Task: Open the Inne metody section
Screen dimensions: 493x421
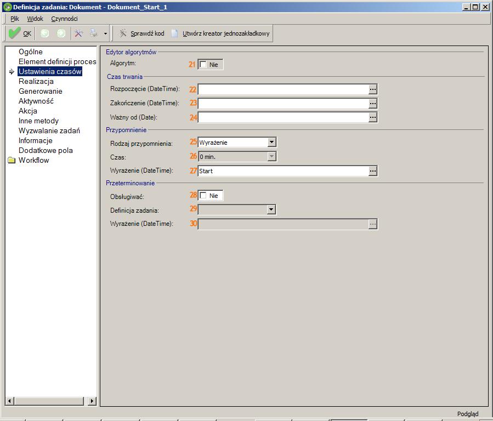Action: click(38, 121)
